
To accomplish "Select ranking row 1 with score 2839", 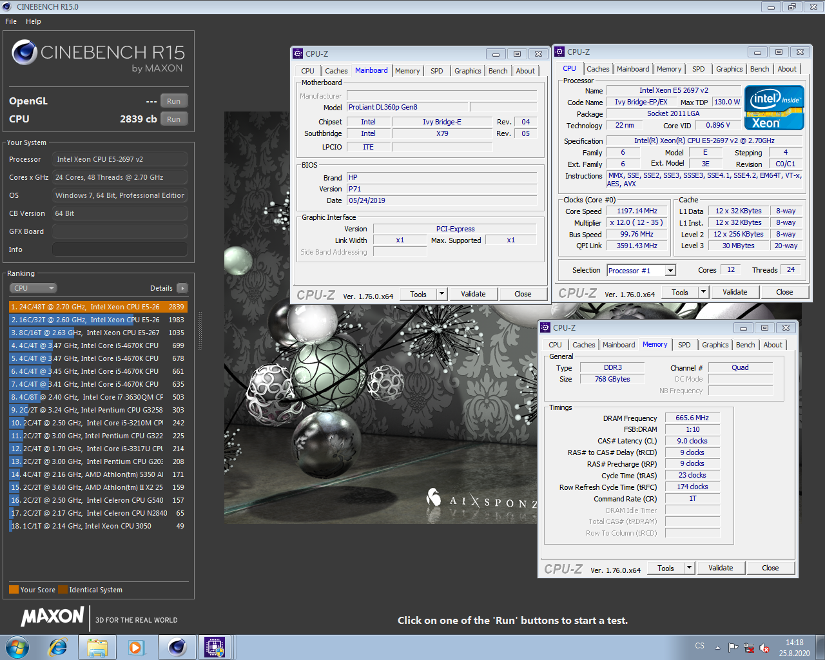I will [x=98, y=307].
